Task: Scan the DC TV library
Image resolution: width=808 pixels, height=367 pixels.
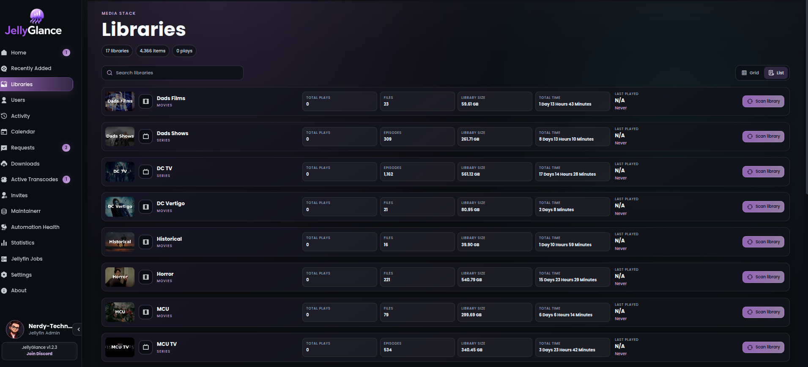Action: tap(763, 171)
